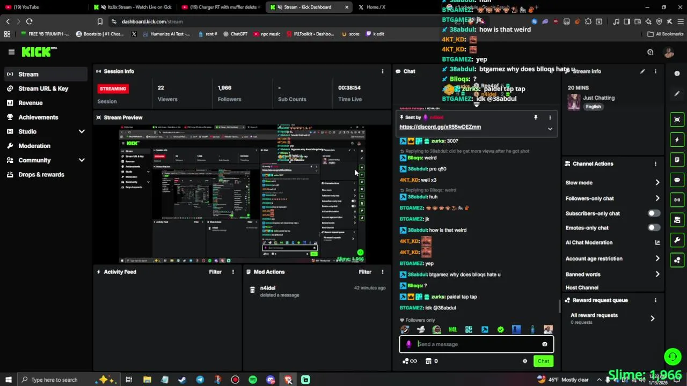Open IRLToolkit Dashboard bookmark
Viewport: 687px width, 386px height.
[x=309, y=34]
